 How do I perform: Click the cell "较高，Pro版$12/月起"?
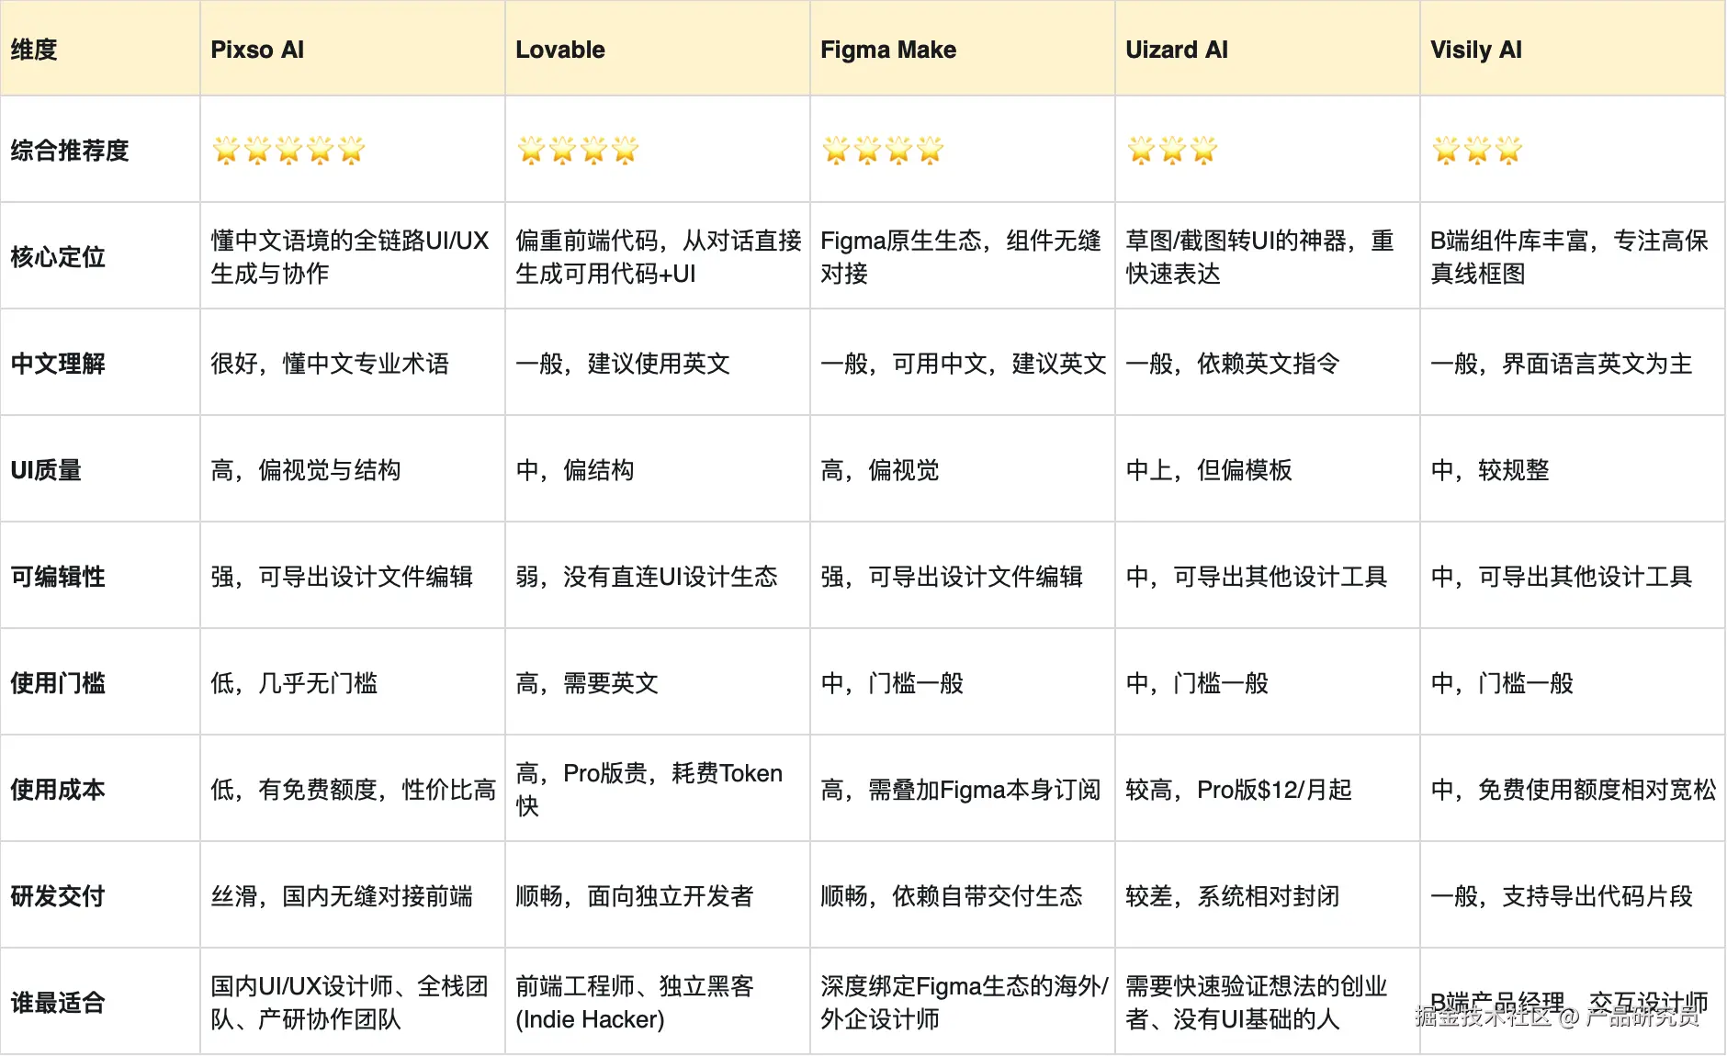click(1268, 789)
